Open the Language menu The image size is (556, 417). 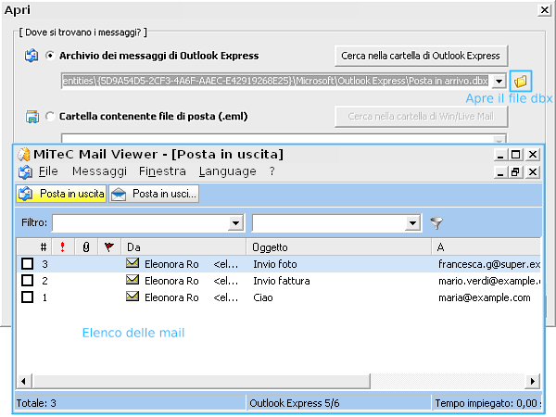pos(227,171)
